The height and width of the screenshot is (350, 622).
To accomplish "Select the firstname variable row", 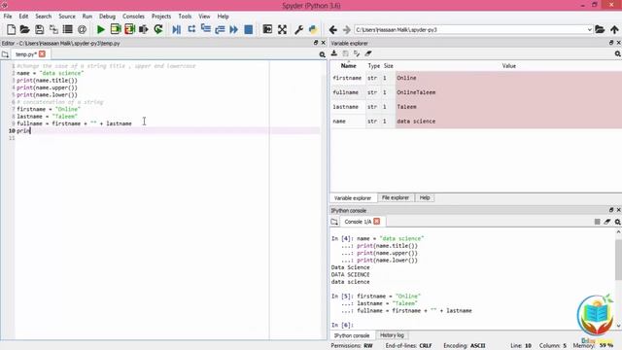I will (476, 78).
